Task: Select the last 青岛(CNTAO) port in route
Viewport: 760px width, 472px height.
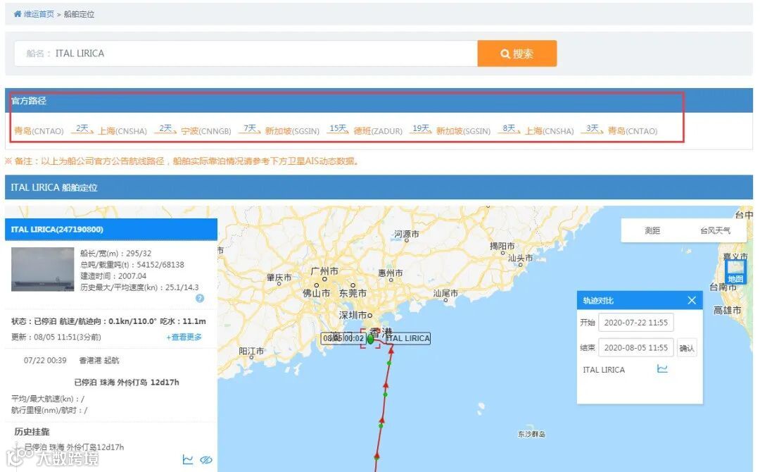Action: click(x=633, y=131)
